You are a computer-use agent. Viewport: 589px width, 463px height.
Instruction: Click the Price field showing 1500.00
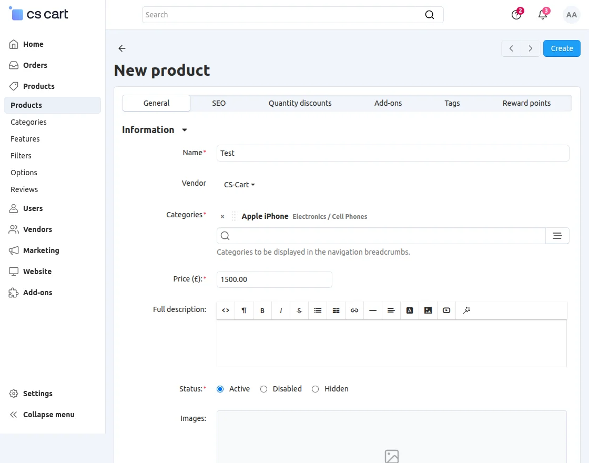pyautogui.click(x=274, y=279)
